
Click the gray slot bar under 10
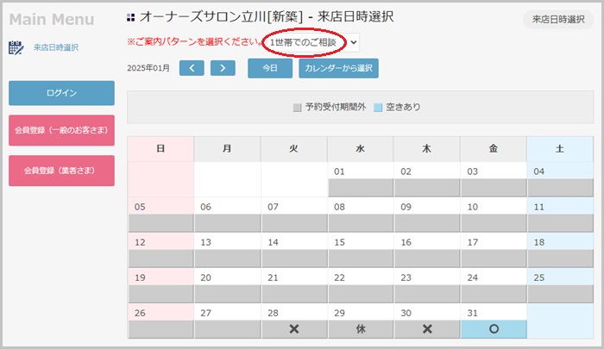pos(494,223)
